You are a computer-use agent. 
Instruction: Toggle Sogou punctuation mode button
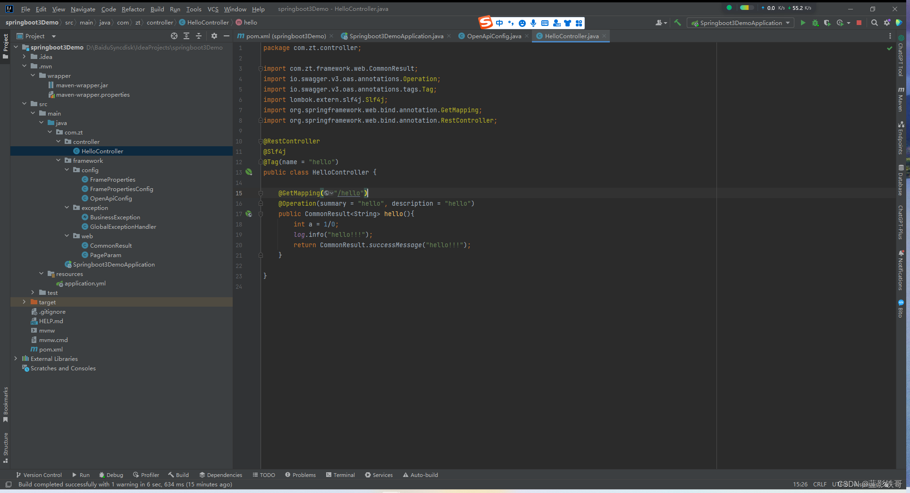coord(511,23)
